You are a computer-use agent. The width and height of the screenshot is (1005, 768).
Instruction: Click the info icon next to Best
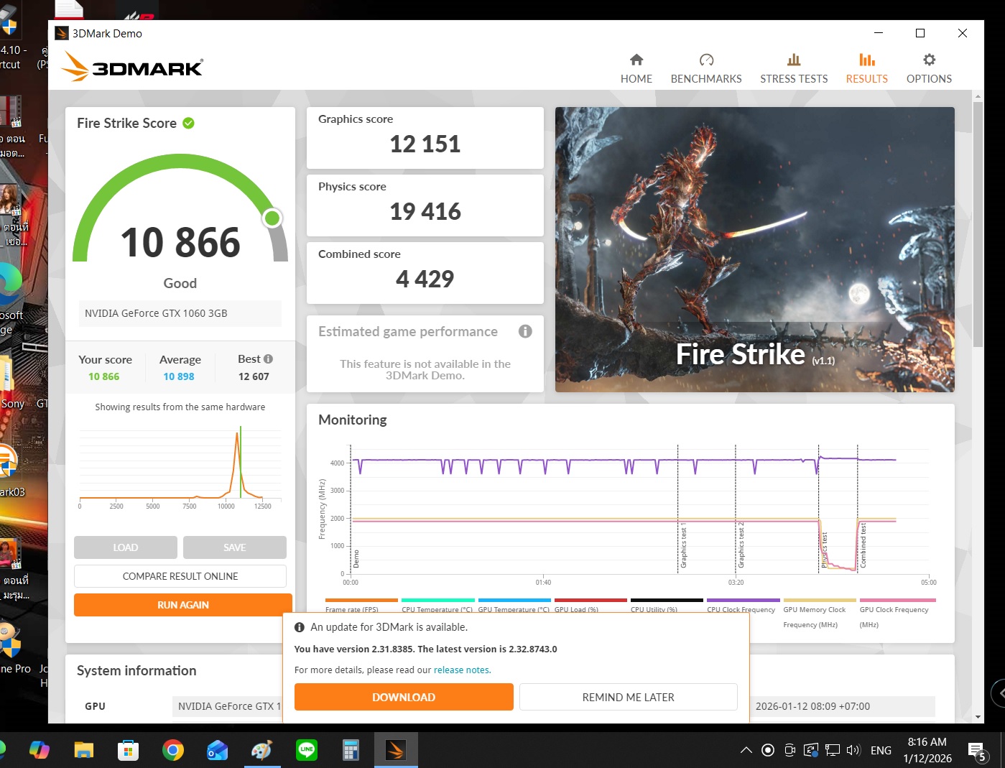(269, 359)
